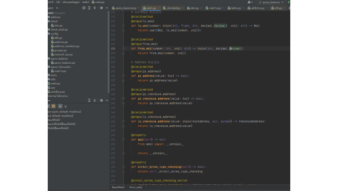Click web3 in the navigation breadcrumb

click(x=85, y=2)
